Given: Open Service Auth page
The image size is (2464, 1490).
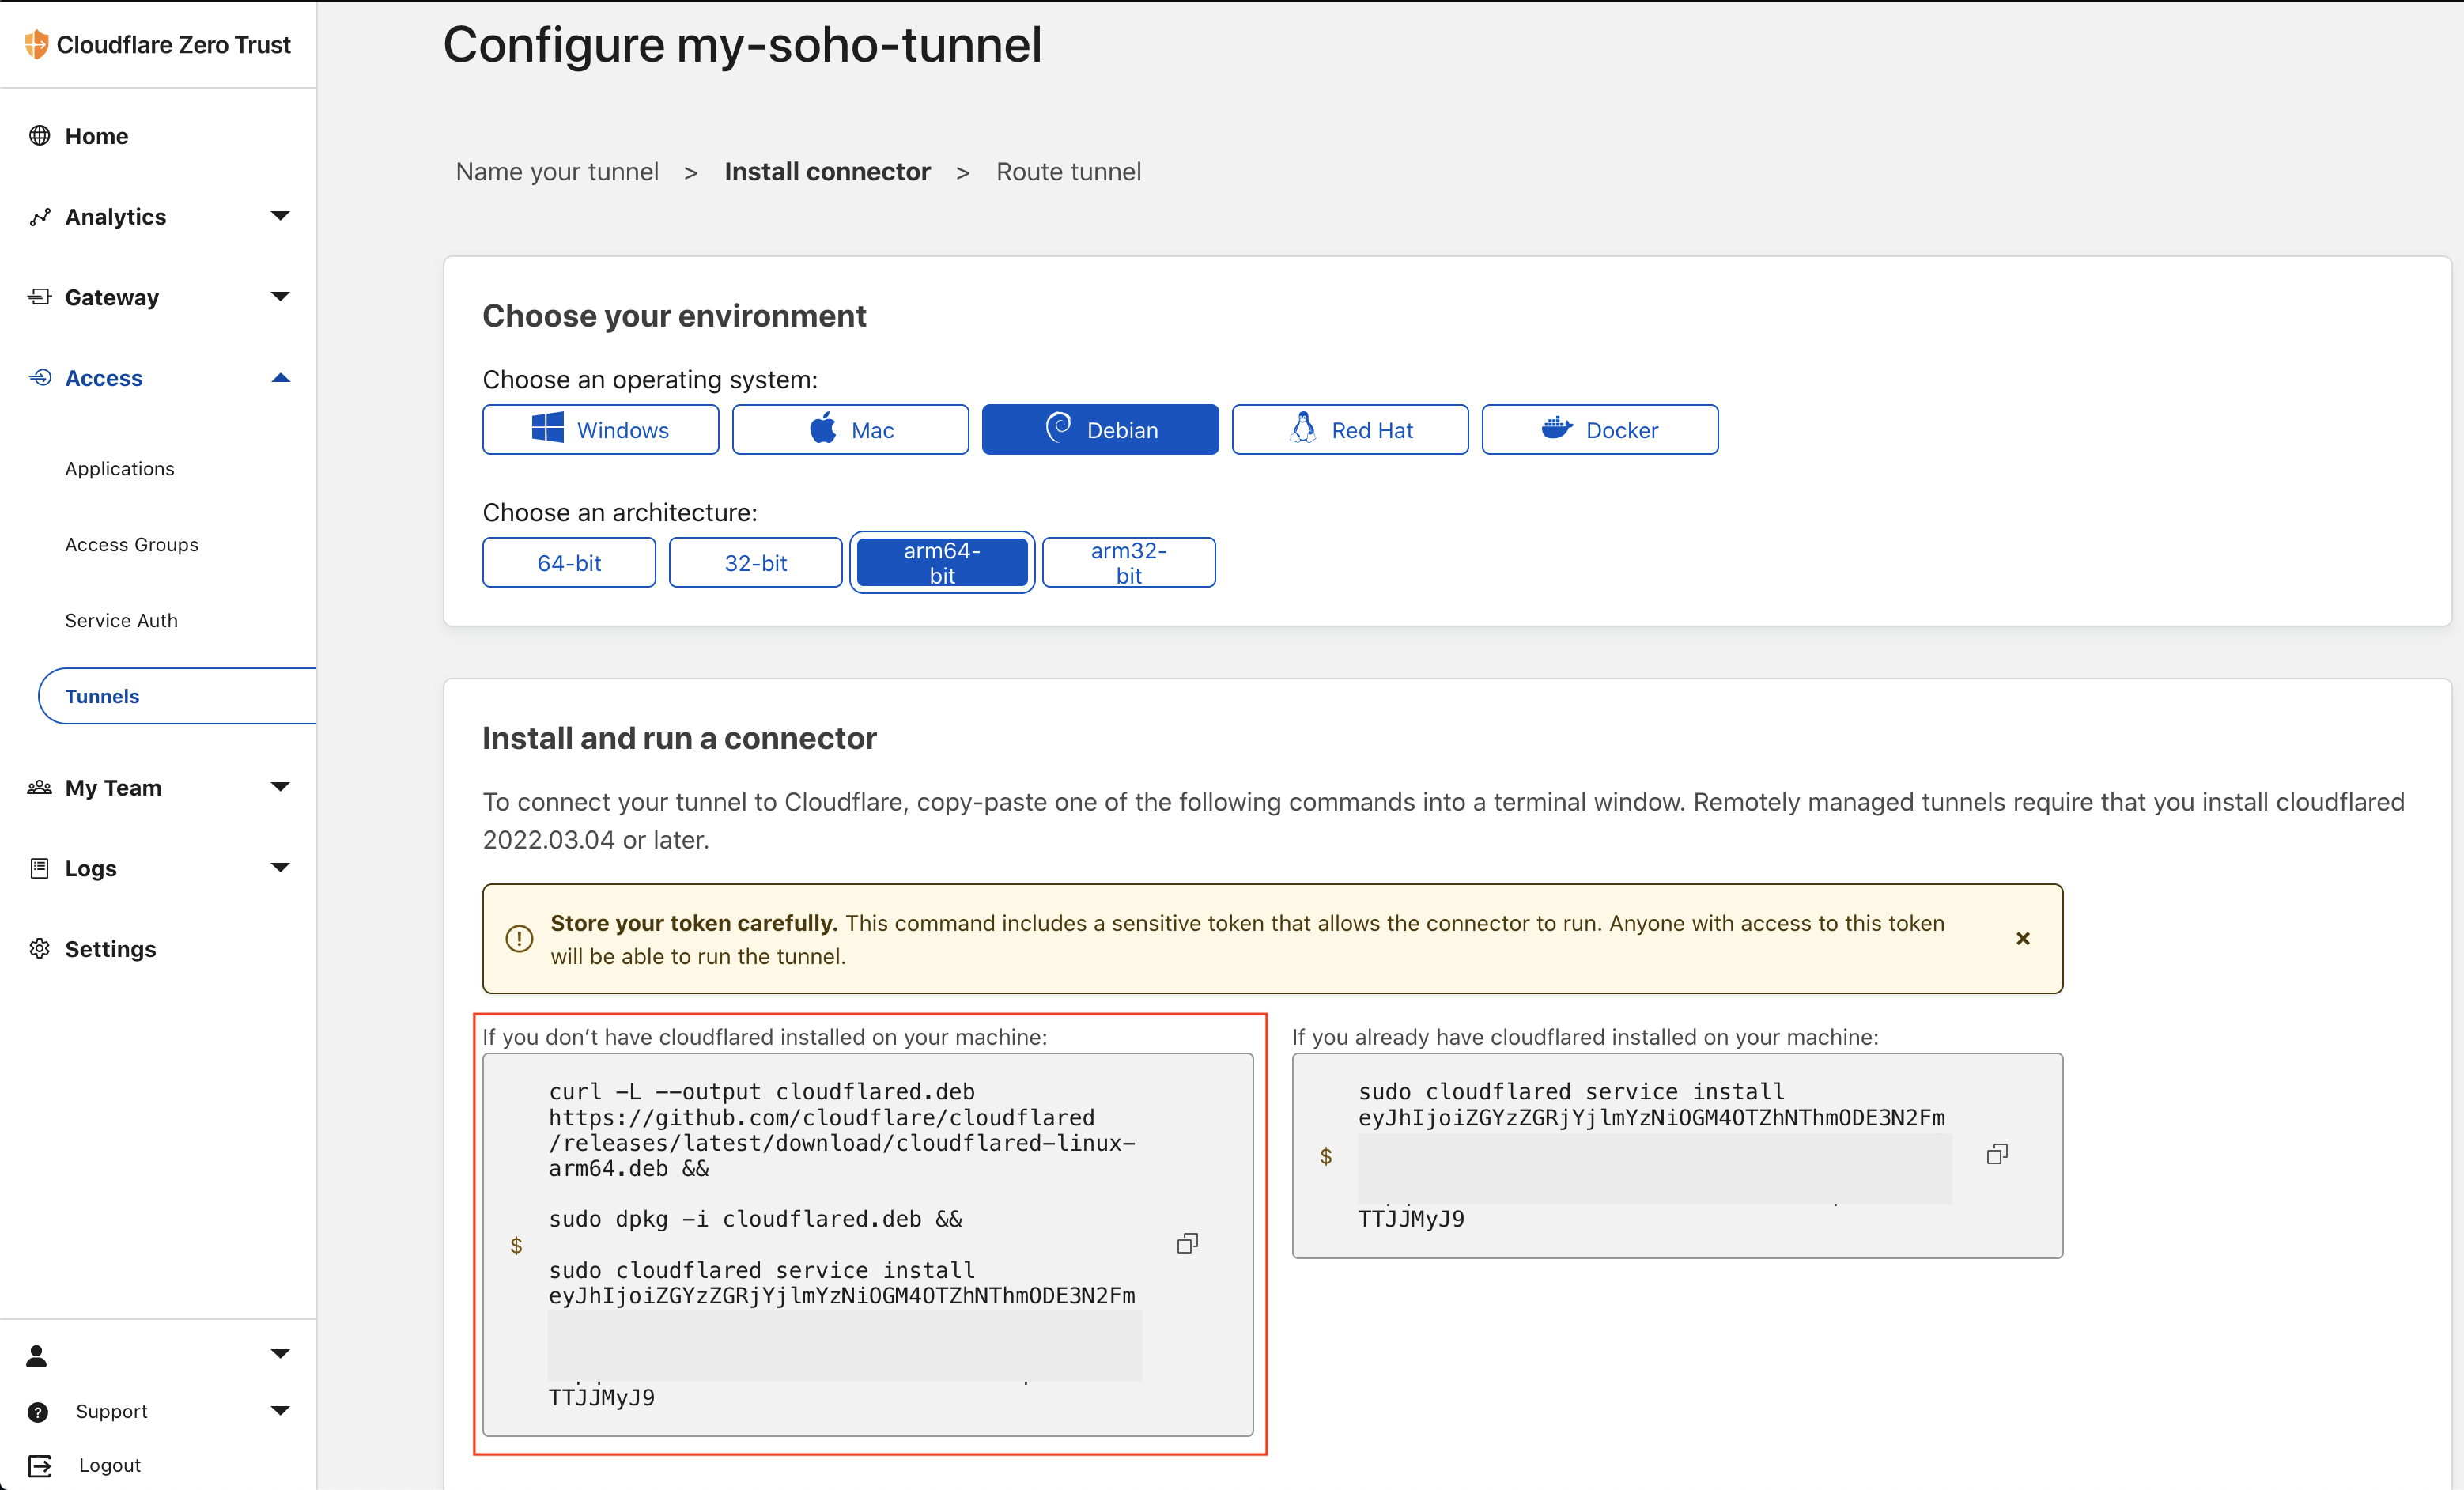Looking at the screenshot, I should 121,620.
